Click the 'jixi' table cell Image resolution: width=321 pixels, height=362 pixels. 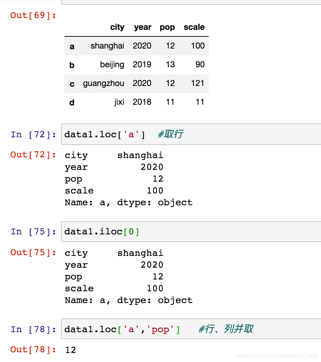[119, 102]
